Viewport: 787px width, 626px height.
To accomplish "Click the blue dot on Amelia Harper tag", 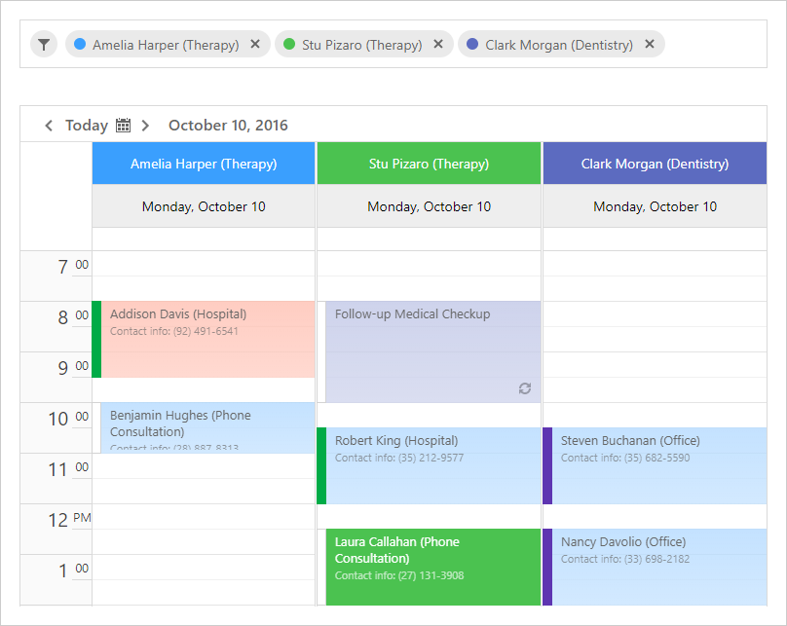I will pyautogui.click(x=80, y=45).
